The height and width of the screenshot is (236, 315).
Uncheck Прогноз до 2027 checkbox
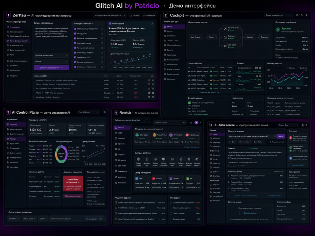coord(75,57)
